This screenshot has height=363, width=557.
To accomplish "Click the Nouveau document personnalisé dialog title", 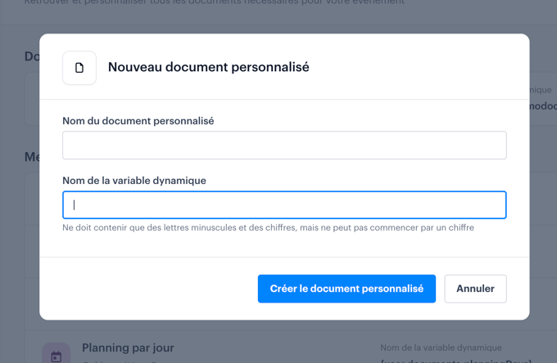I will (x=208, y=68).
